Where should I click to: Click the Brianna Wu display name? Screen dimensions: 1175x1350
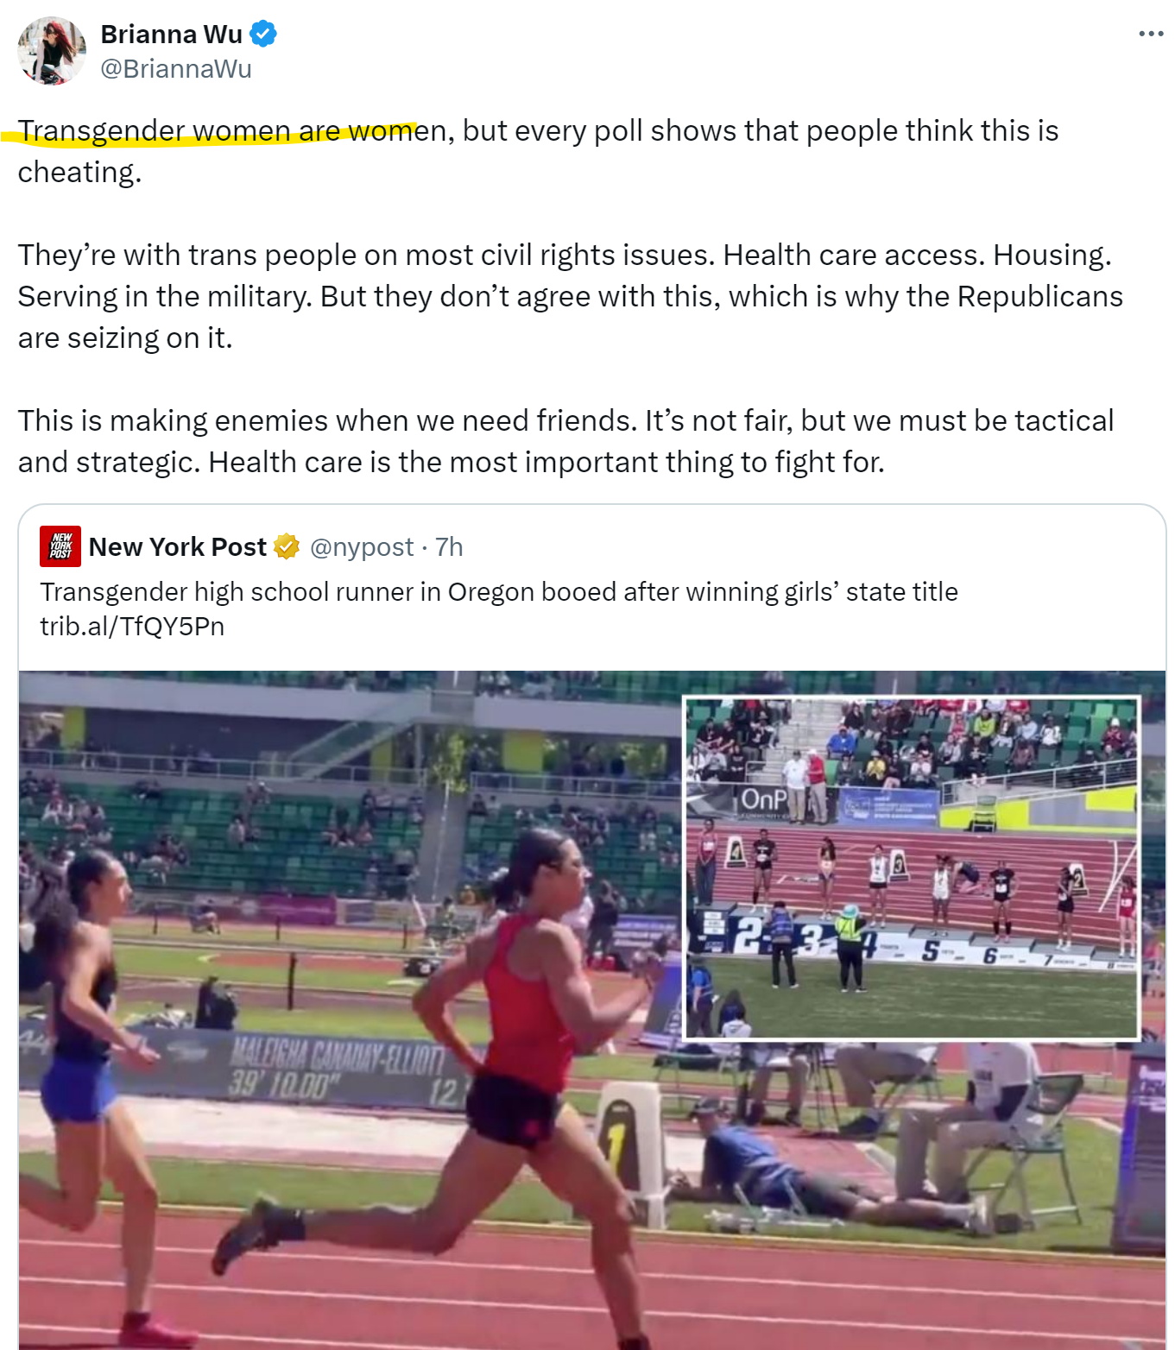click(171, 35)
